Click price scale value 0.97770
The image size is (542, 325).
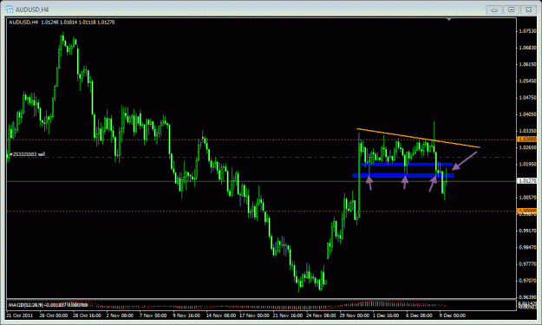point(527,263)
